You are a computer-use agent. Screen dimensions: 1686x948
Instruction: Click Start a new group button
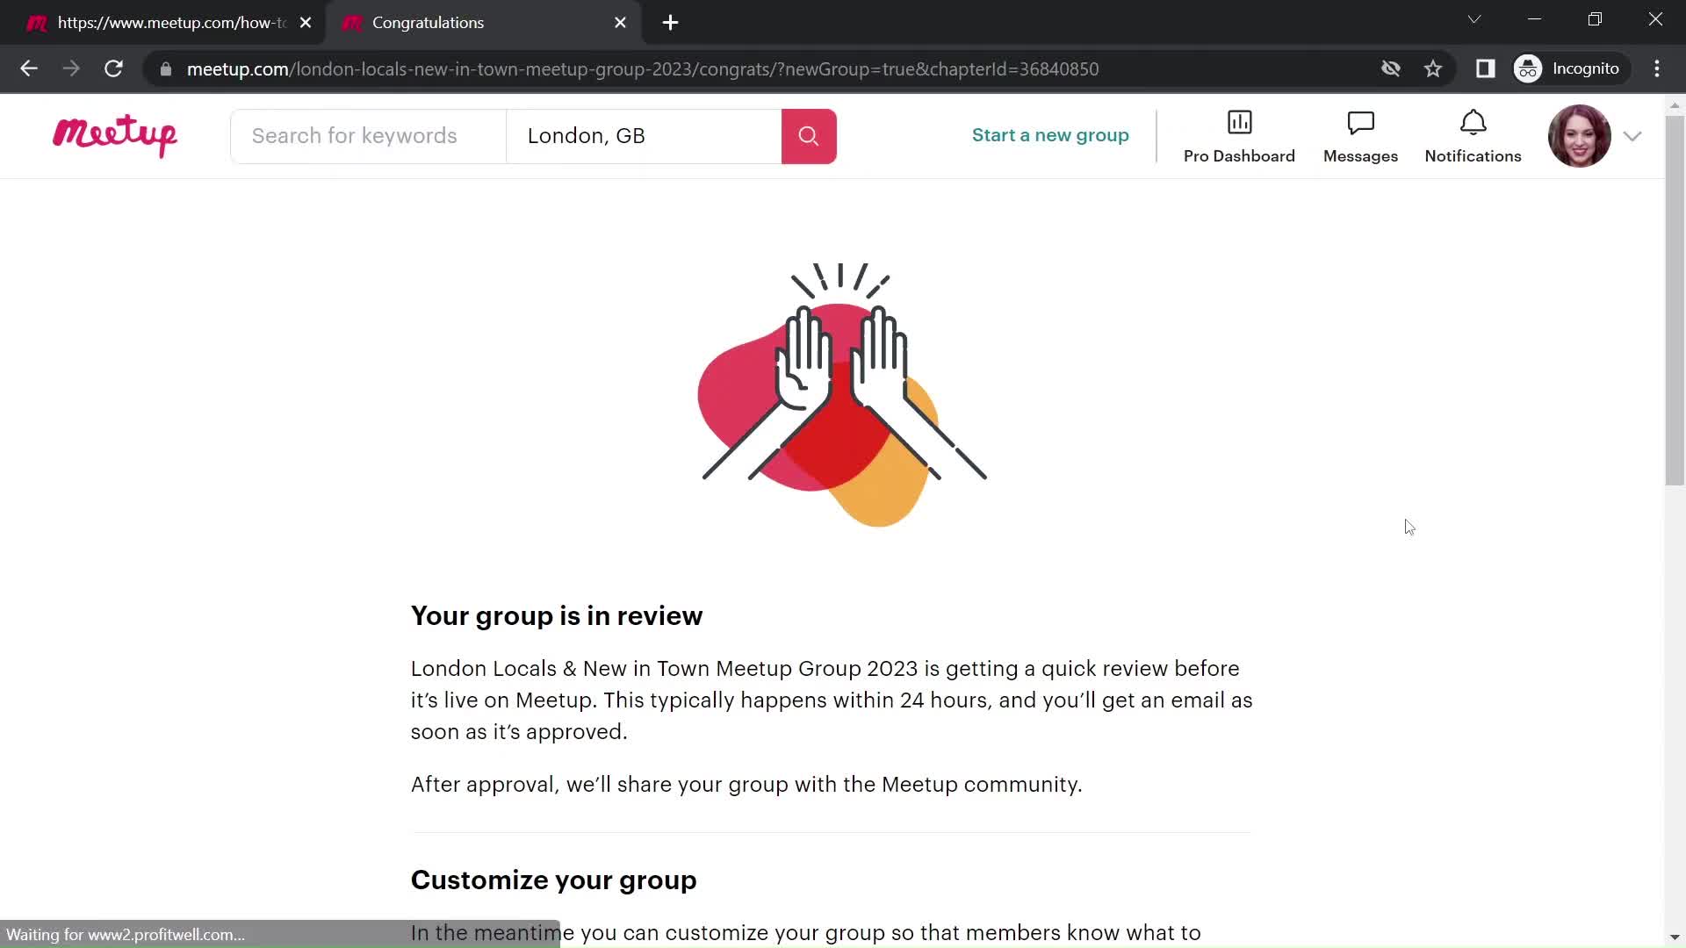(x=1050, y=134)
